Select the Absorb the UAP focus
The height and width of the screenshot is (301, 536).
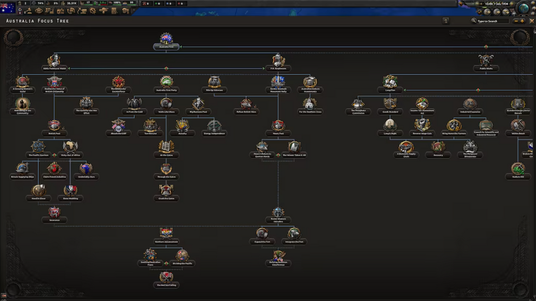point(118,128)
